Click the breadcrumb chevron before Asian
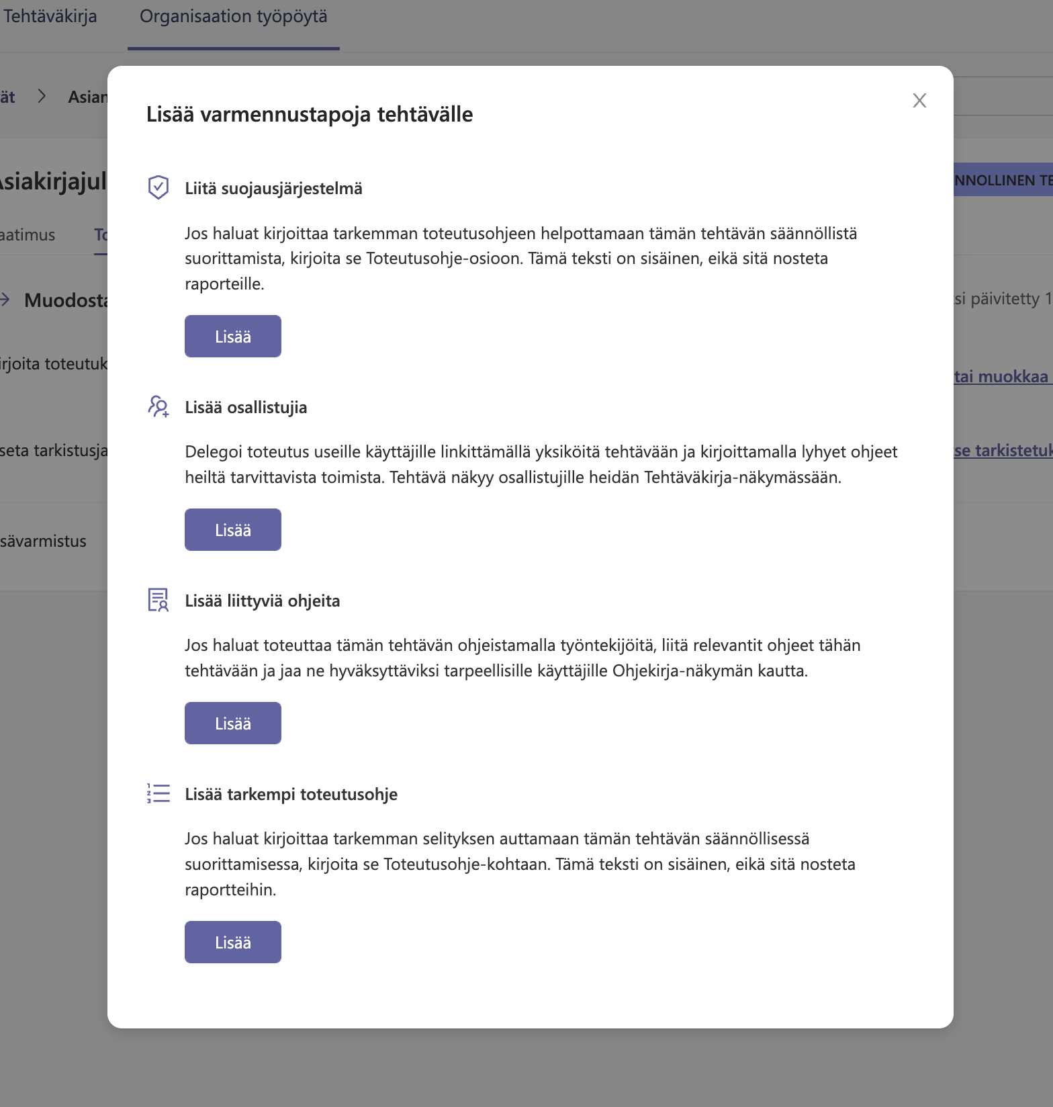The width and height of the screenshot is (1053, 1107). point(42,97)
